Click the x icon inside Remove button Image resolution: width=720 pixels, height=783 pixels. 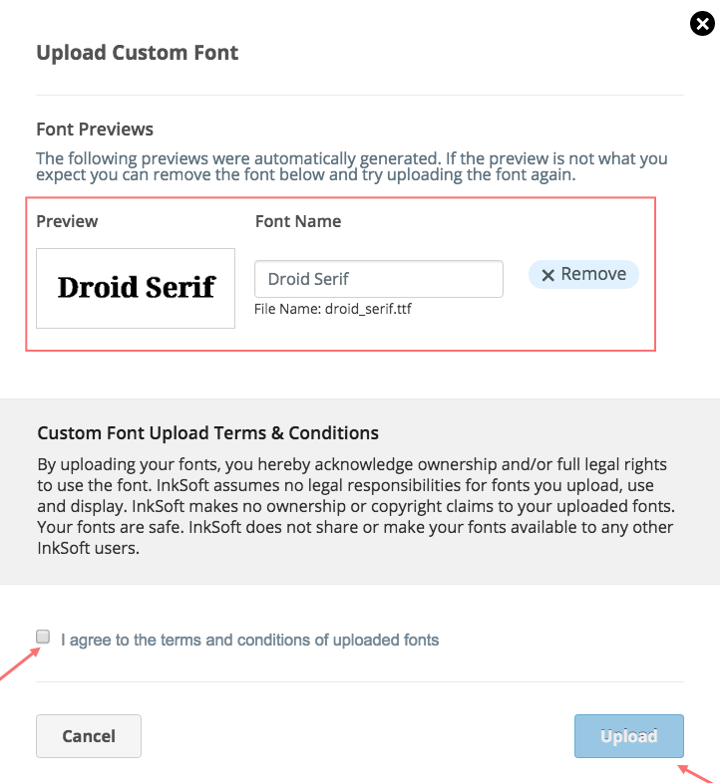pos(548,275)
